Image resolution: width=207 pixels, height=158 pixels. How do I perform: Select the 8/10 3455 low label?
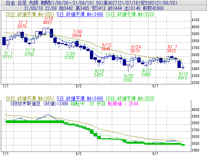tap(99, 73)
